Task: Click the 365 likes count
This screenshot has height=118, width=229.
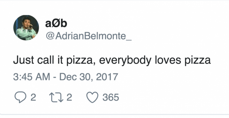Action: click(x=111, y=97)
